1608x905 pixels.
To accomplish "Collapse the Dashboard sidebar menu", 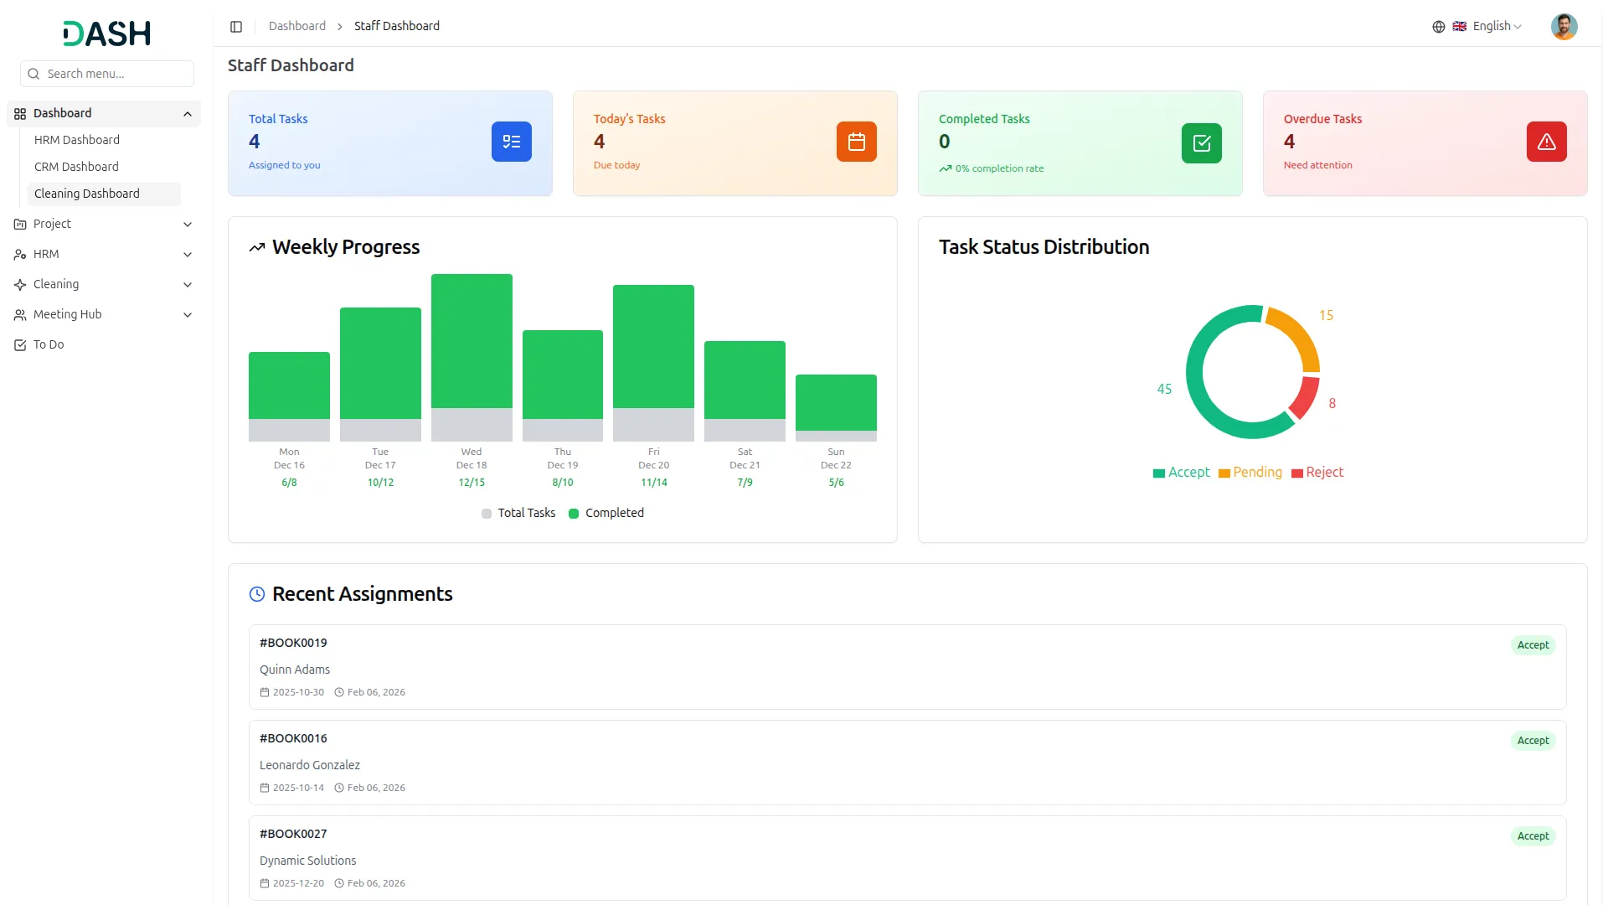I will point(188,114).
